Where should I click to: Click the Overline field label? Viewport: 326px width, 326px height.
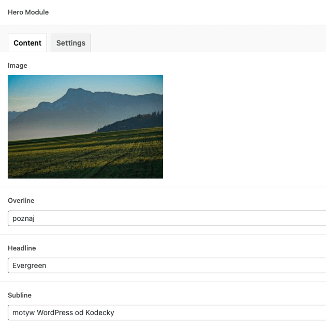[x=21, y=201]
